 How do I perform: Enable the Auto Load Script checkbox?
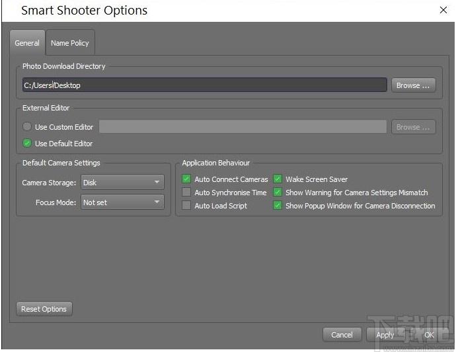coord(186,206)
